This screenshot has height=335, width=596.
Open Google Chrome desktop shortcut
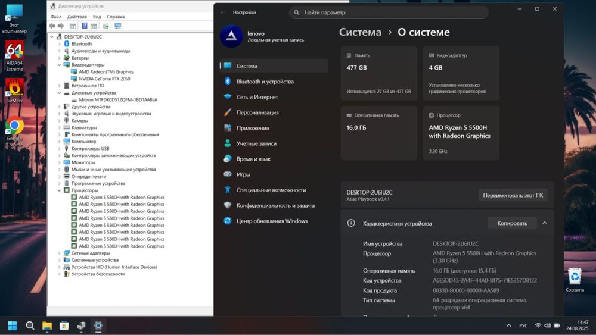[14, 132]
